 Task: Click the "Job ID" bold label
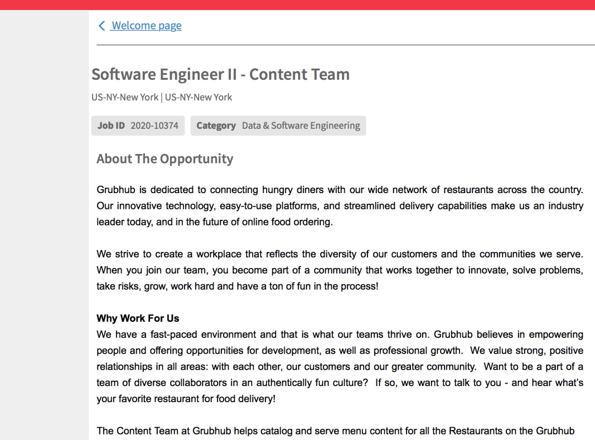click(111, 125)
